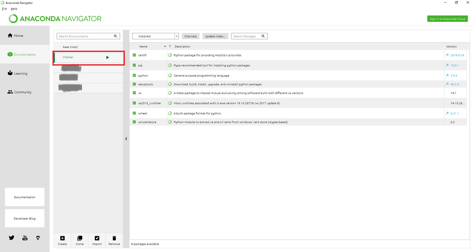The image size is (474, 252).
Task: Open the Help menu
Action: (x=14, y=9)
